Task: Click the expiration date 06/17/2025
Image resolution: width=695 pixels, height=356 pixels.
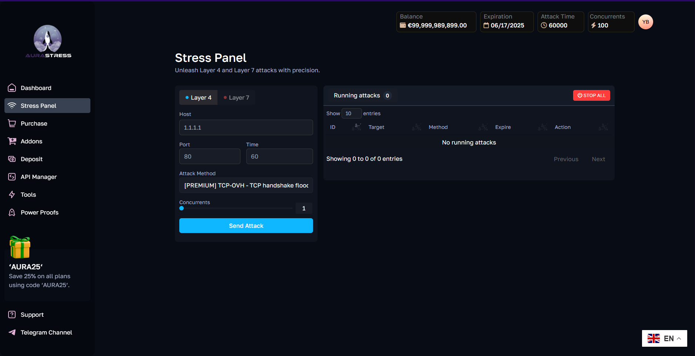Action: (x=507, y=25)
